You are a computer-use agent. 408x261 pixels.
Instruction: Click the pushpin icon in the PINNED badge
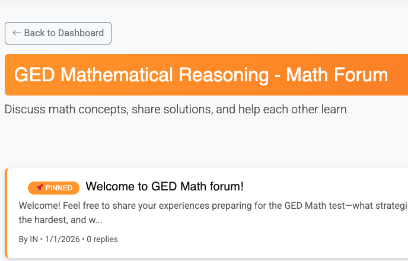[x=39, y=187]
